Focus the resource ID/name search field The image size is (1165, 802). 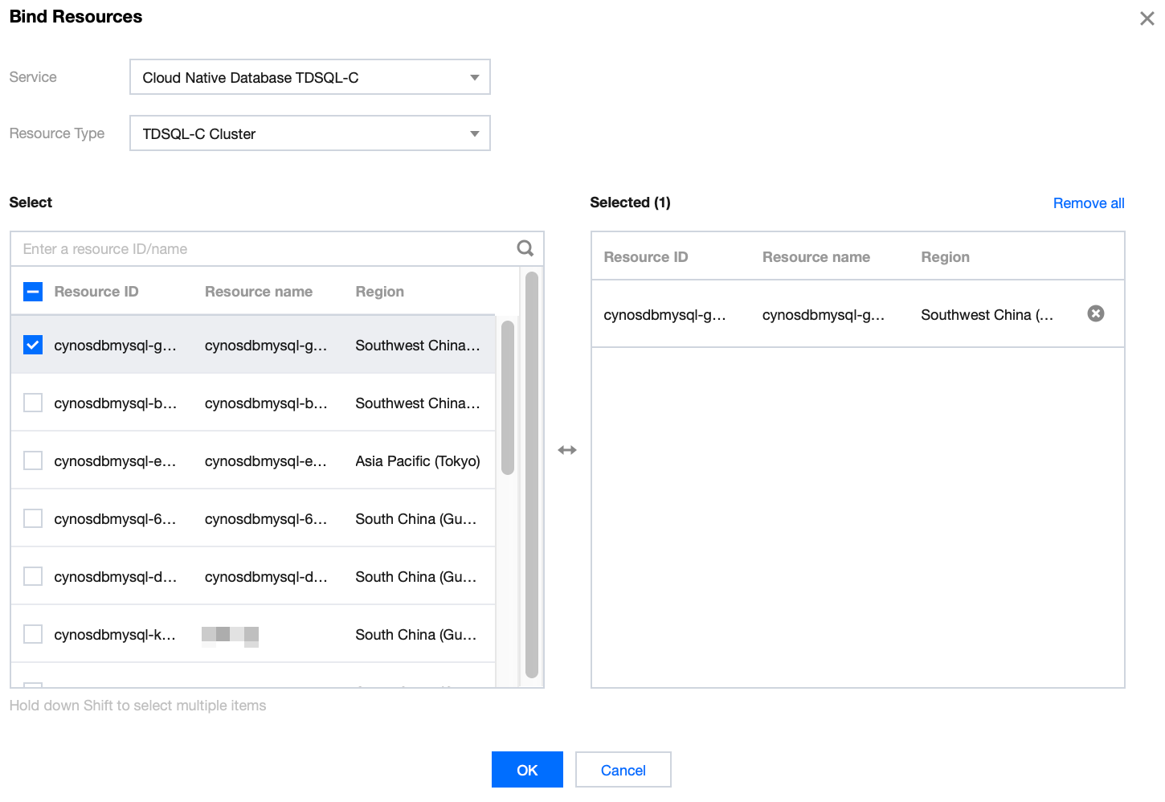point(265,249)
